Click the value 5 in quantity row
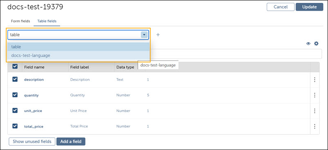The image size is (328, 150). coord(148,95)
